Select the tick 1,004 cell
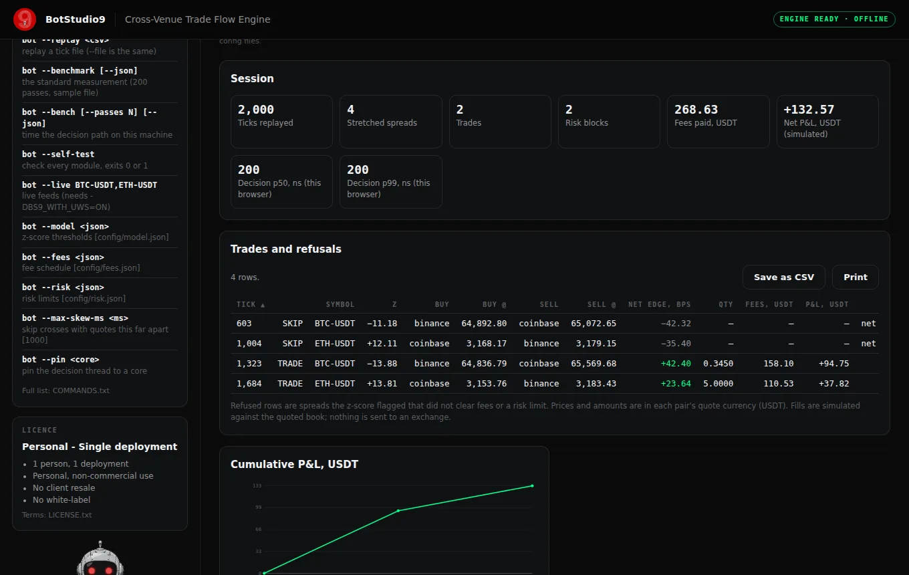This screenshot has height=575, width=909. tap(249, 344)
